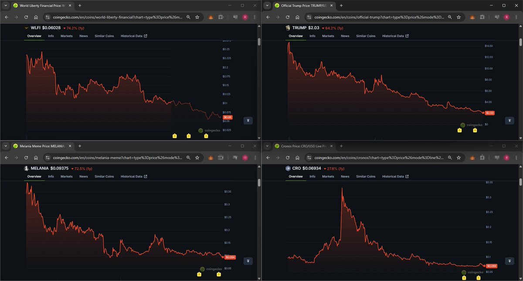Screen dimensions: 523x281
Task: Click the MELANIA $0.09375 price heading
Action: (49, 168)
